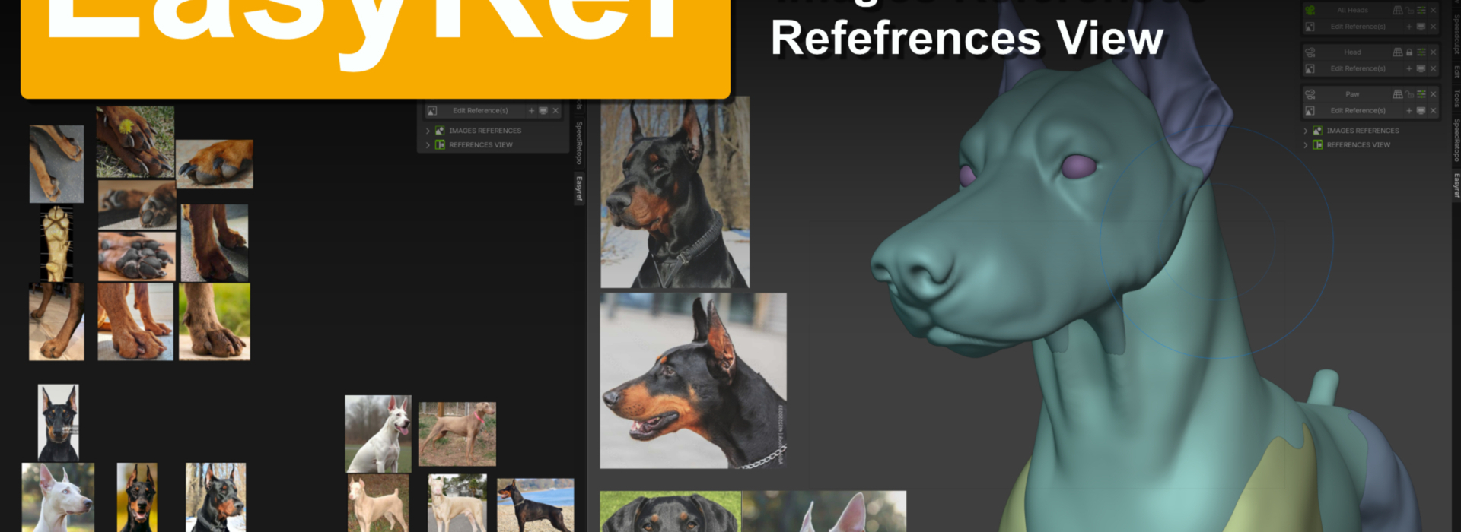Select the small front-facing black Doberman head image
1461x532 pixels.
click(x=59, y=423)
